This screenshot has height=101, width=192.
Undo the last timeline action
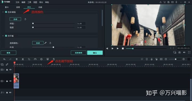4,59
